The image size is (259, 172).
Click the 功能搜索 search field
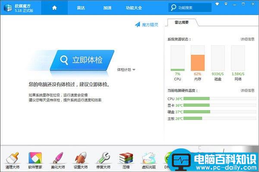pyautogui.click(x=190, y=8)
